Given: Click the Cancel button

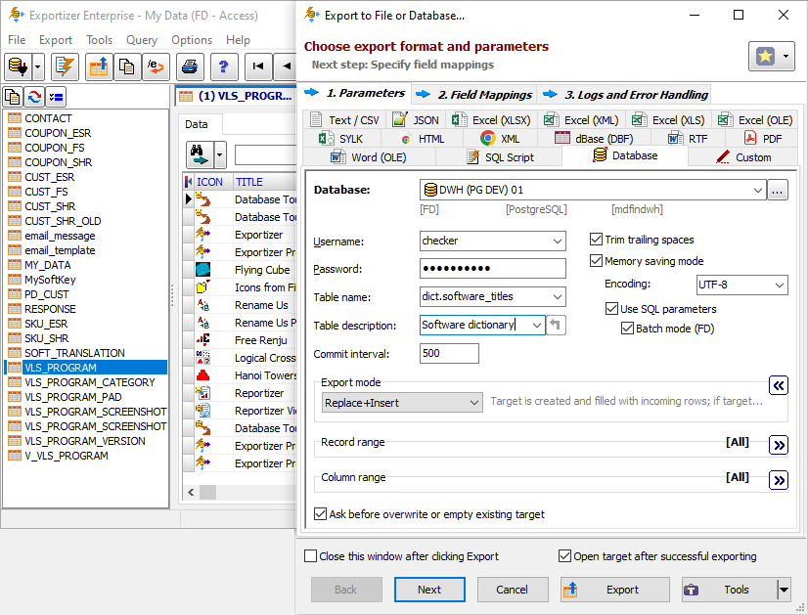Looking at the screenshot, I should (x=513, y=590).
